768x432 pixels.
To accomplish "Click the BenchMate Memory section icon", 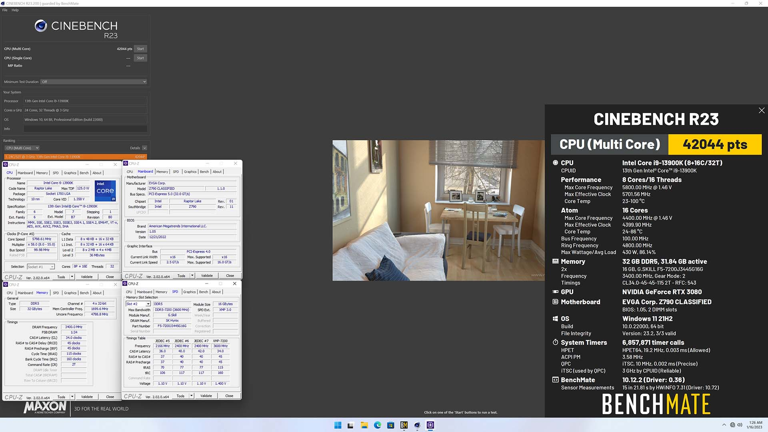I will click(555, 261).
